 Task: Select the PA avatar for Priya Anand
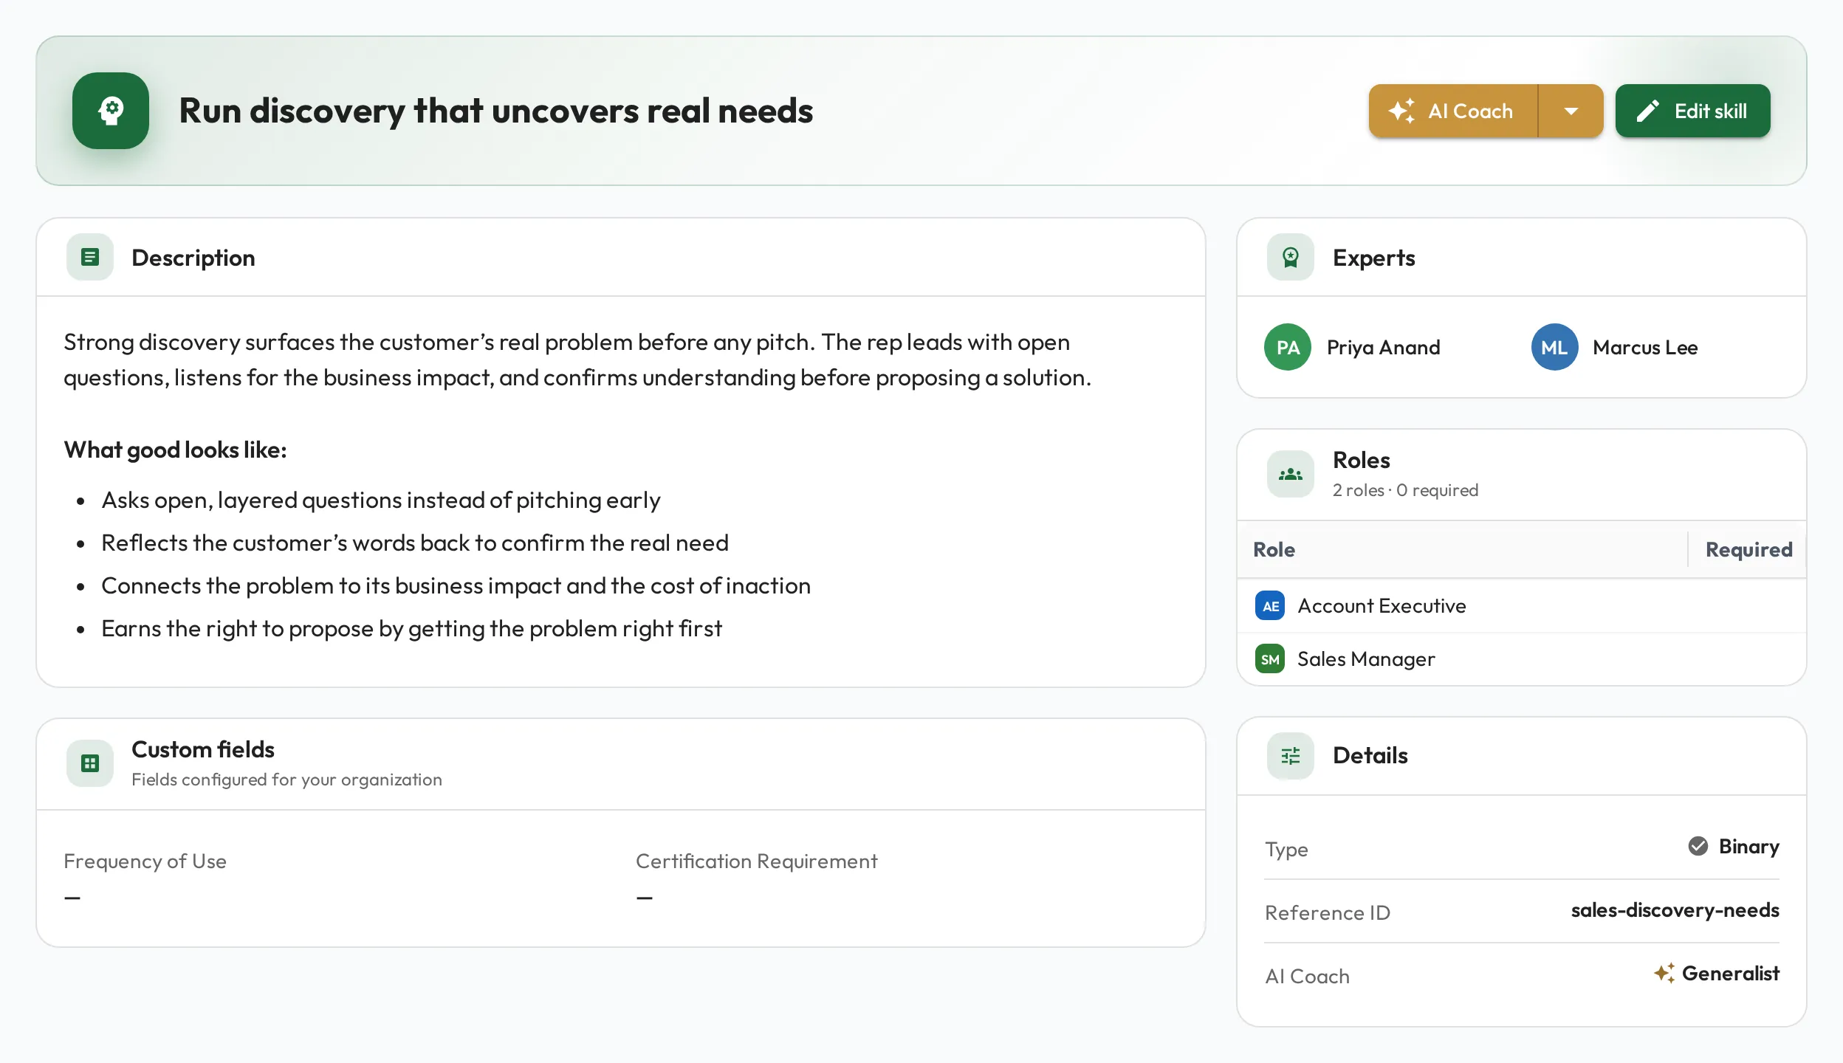(1288, 347)
